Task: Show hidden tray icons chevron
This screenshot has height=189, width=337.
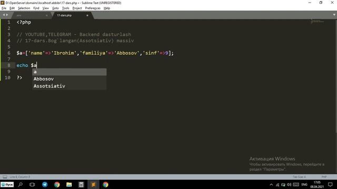Action: 271,185
